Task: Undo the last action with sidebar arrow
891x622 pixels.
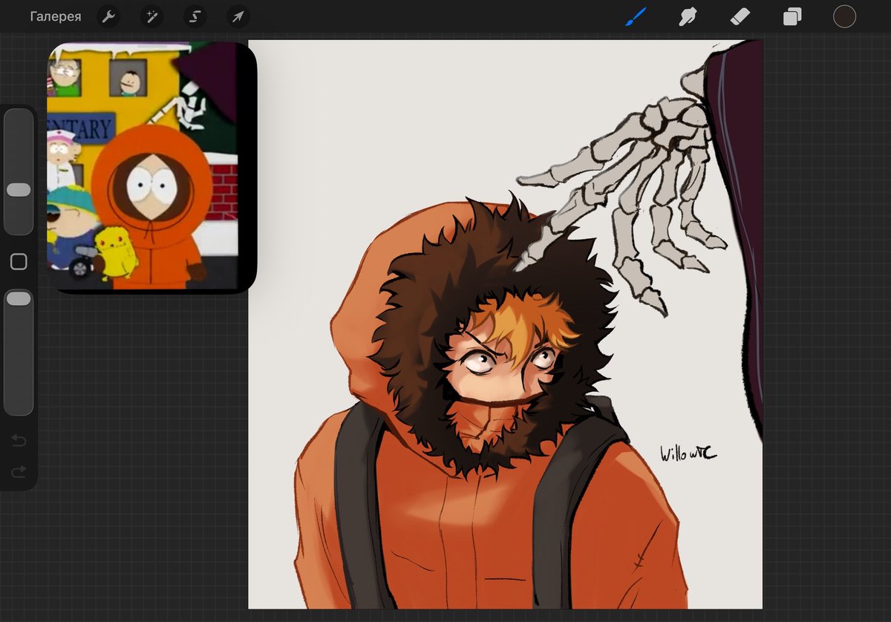Action: point(19,441)
